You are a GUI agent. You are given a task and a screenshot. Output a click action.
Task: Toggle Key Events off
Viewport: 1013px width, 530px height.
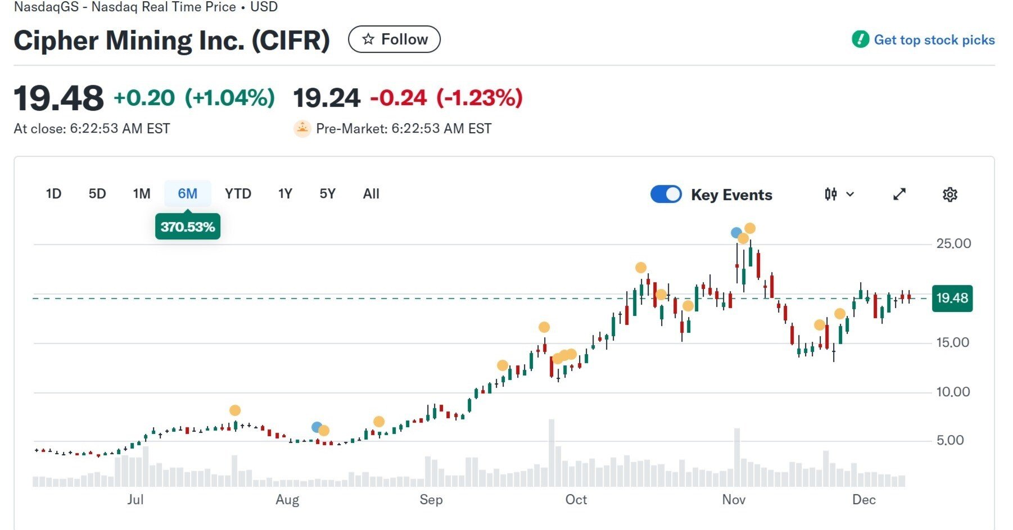click(667, 194)
